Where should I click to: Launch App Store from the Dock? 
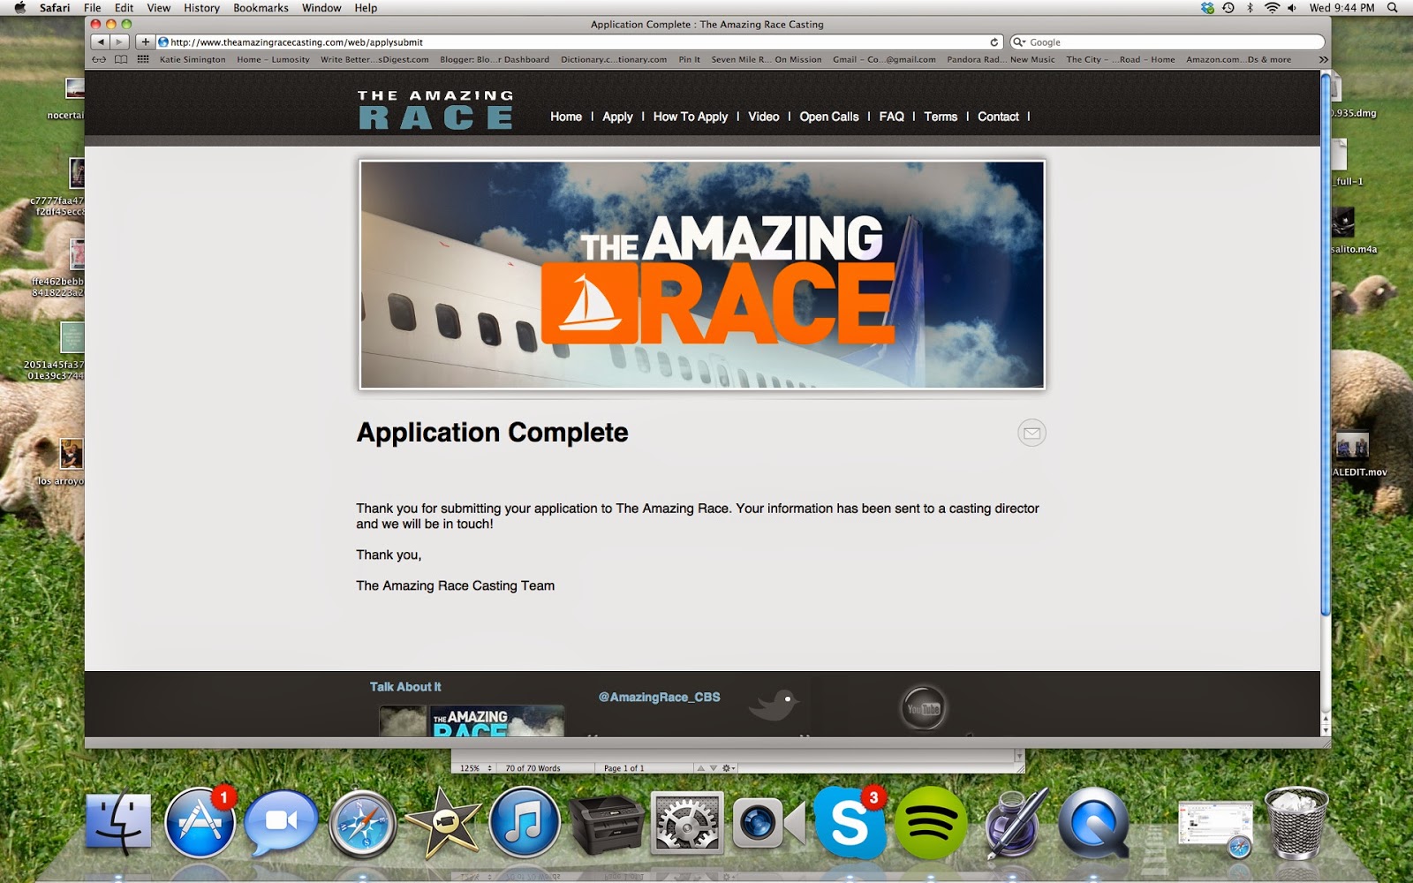pyautogui.click(x=200, y=823)
